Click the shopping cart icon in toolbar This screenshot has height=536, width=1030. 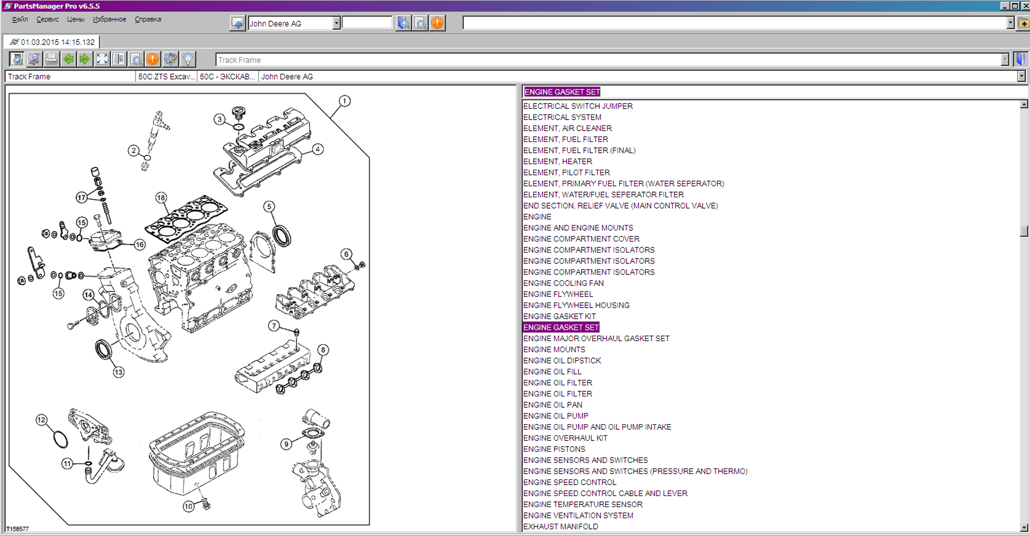pos(34,59)
